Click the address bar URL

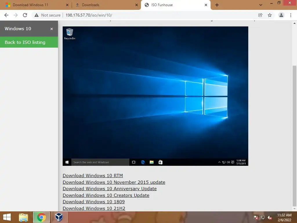coord(89,15)
